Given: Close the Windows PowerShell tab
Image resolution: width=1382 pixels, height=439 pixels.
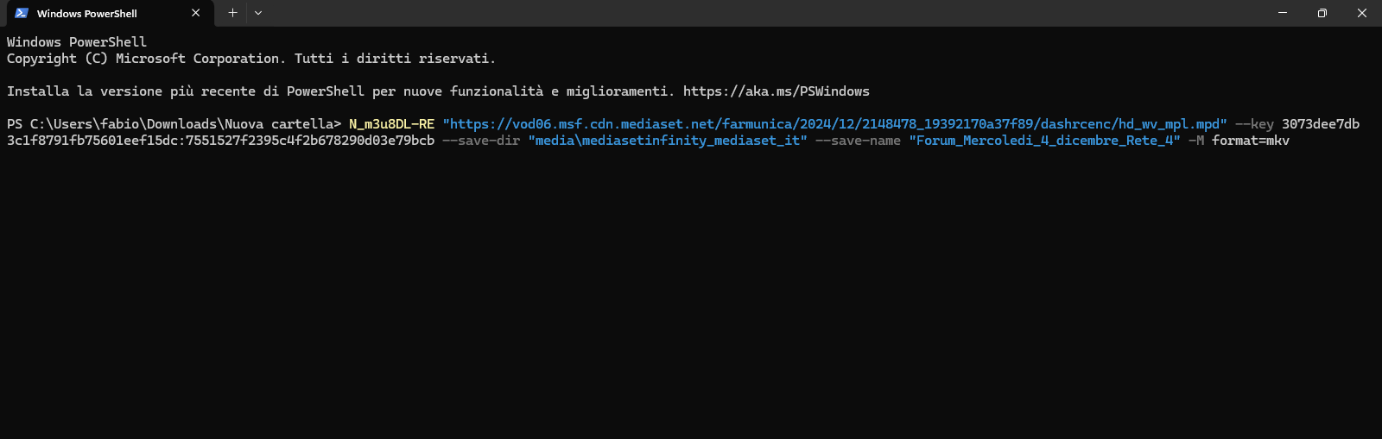Looking at the screenshot, I should tap(196, 13).
